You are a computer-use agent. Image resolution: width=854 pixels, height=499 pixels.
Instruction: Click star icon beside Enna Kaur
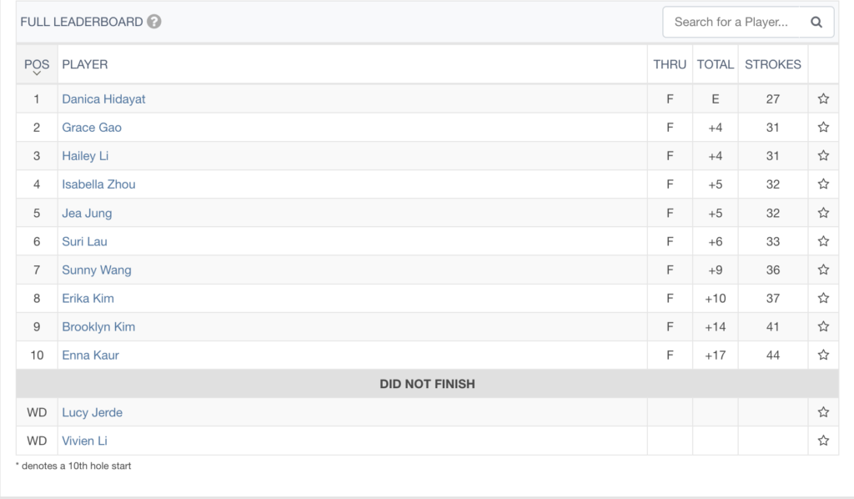click(823, 355)
